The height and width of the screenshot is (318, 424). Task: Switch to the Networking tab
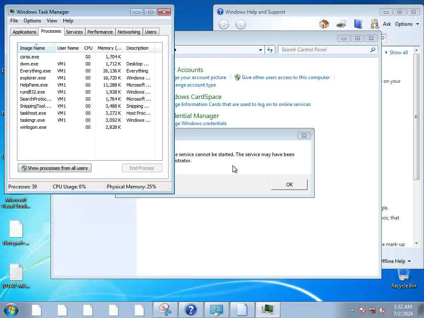(129, 32)
